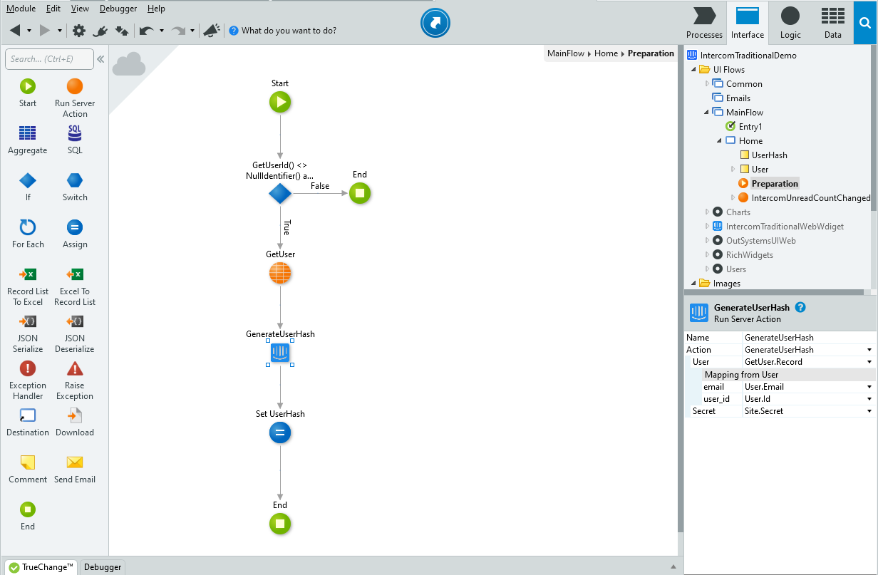Open the feedback megaphone icon

[x=211, y=31]
